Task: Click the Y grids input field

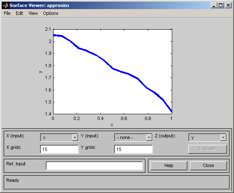Action: click(133, 149)
